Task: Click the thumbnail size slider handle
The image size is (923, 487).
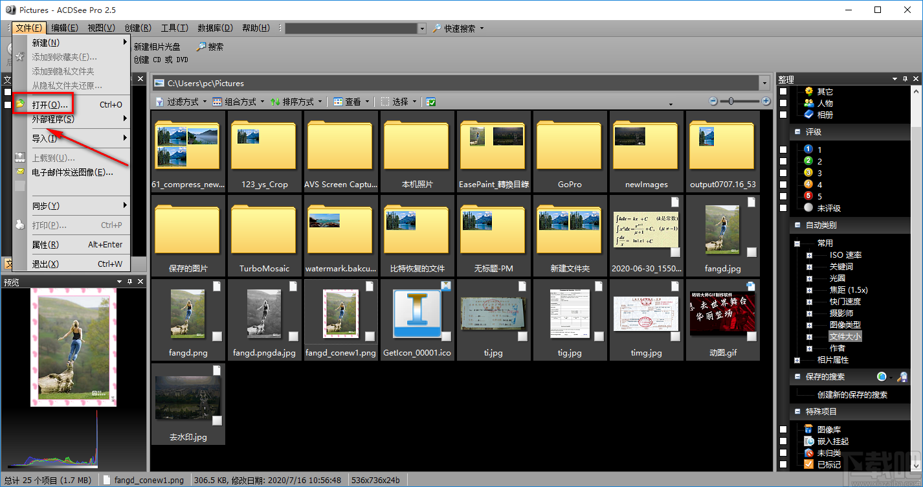Action: pos(731,101)
